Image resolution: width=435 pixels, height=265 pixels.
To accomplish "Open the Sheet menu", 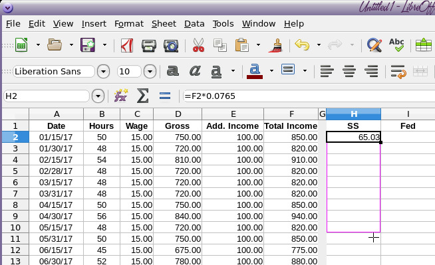I will 164,24.
